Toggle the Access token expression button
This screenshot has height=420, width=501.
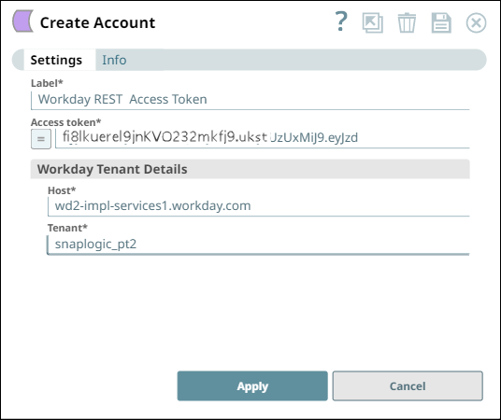pos(41,139)
